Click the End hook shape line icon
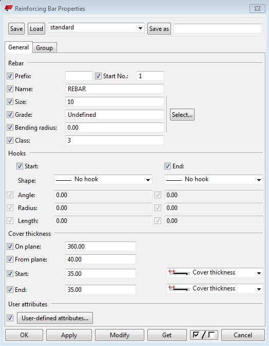The height and width of the screenshot is (346, 269). click(x=174, y=180)
